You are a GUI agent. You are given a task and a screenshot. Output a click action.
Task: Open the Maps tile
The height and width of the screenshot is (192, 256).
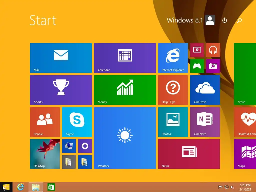click(x=245, y=154)
